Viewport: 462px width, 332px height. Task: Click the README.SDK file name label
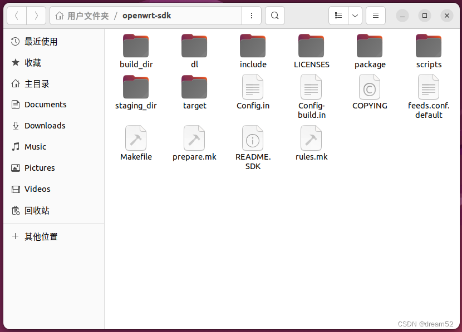[253, 162]
